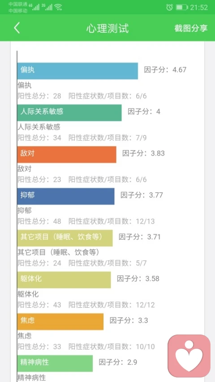Select the yellow-green 躯体化 bar
Viewport: 215px width, 382px height.
pyautogui.click(x=64, y=280)
